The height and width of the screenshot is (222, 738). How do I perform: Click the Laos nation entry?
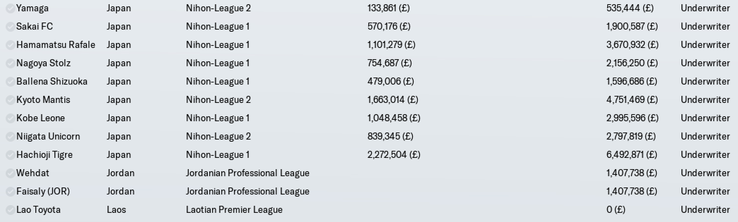[x=117, y=210]
